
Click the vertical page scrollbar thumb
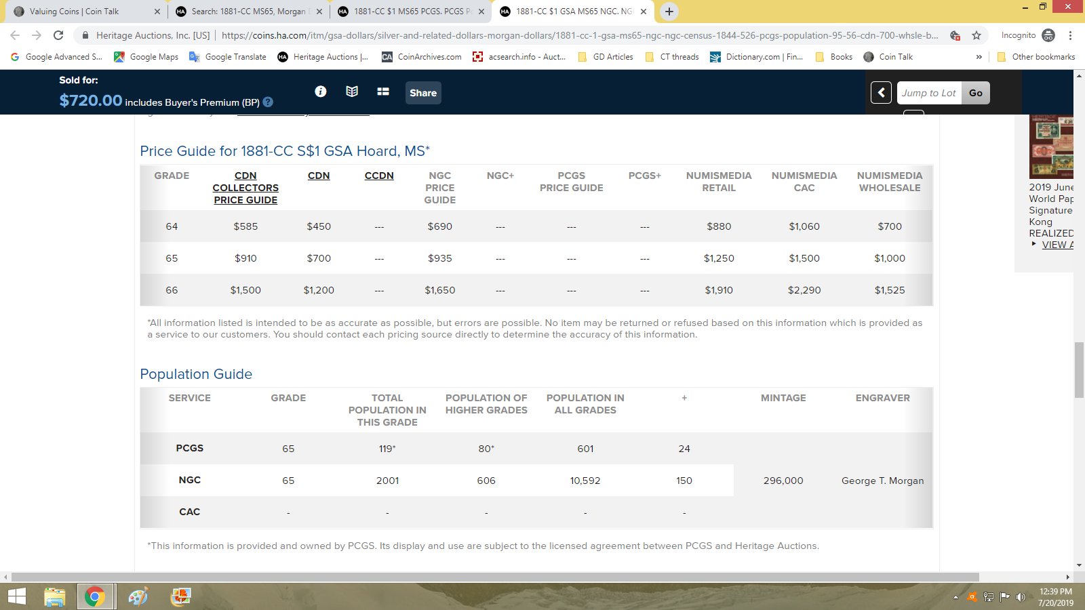1079,370
